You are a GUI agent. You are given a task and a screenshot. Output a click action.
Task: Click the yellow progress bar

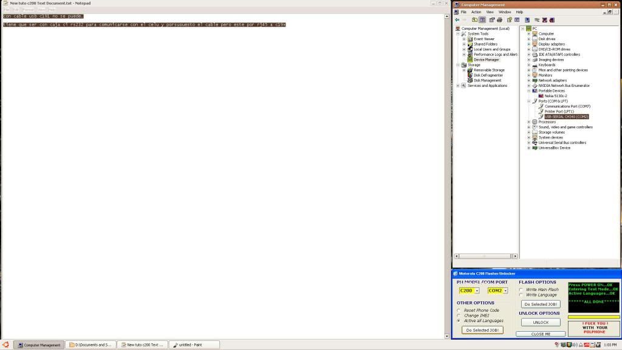pos(593,317)
